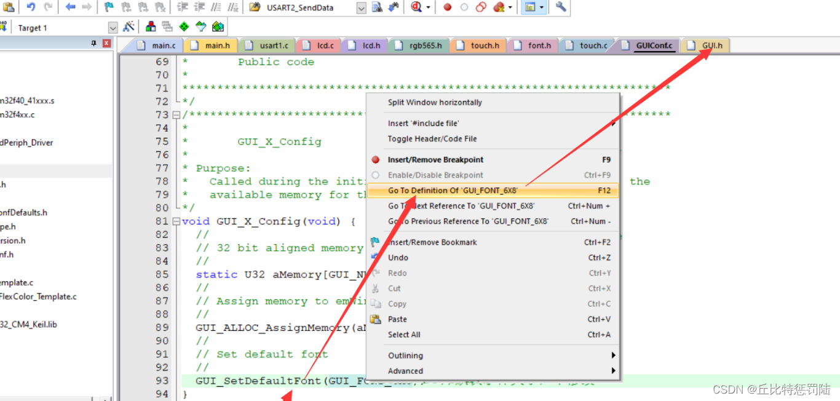Open dropdown arrow beside debug session icon
The width and height of the screenshot is (840, 401).
click(x=428, y=7)
